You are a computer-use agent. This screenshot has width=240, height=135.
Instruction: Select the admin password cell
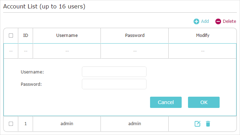point(135,124)
